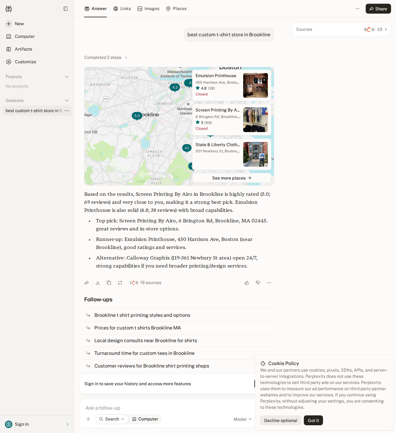396x433 pixels.
Task: Open the Search mode dropdown
Action: [112, 419]
